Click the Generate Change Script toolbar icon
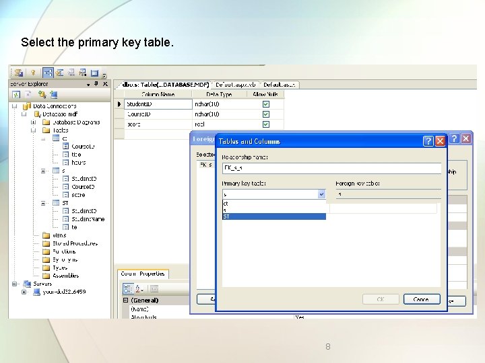Image resolution: width=485 pixels, height=363 pixels. [19, 73]
